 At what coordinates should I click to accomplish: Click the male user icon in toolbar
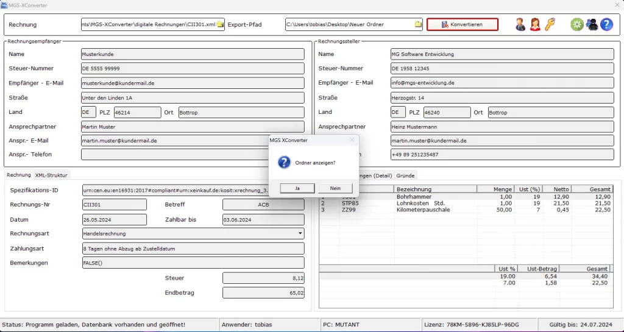point(520,24)
